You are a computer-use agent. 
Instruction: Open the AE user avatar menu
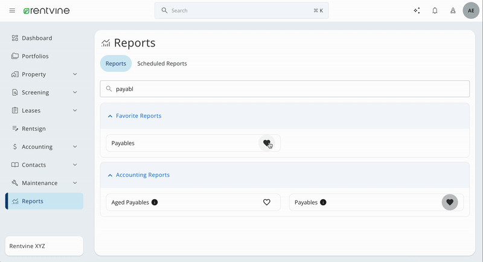(x=471, y=10)
